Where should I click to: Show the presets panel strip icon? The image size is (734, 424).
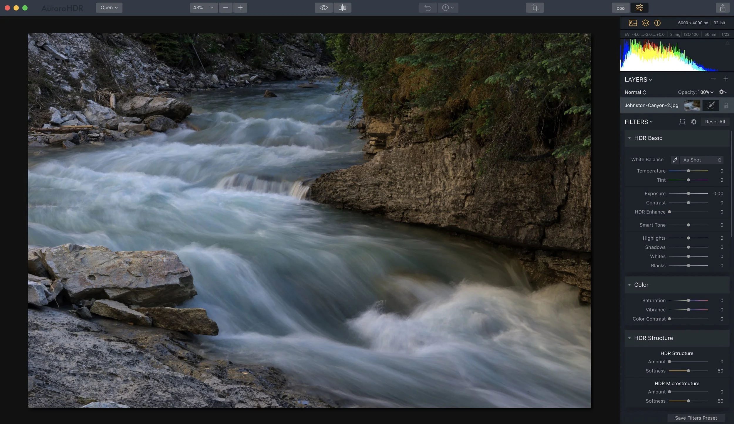pyautogui.click(x=620, y=8)
